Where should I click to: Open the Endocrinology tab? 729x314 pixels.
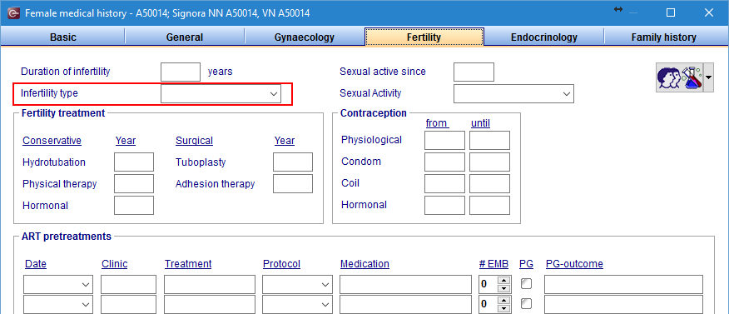pos(544,37)
